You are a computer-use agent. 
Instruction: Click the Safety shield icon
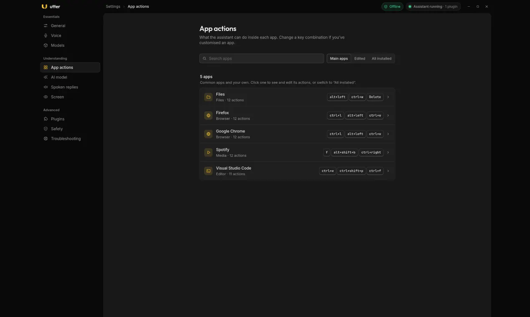pyautogui.click(x=45, y=129)
